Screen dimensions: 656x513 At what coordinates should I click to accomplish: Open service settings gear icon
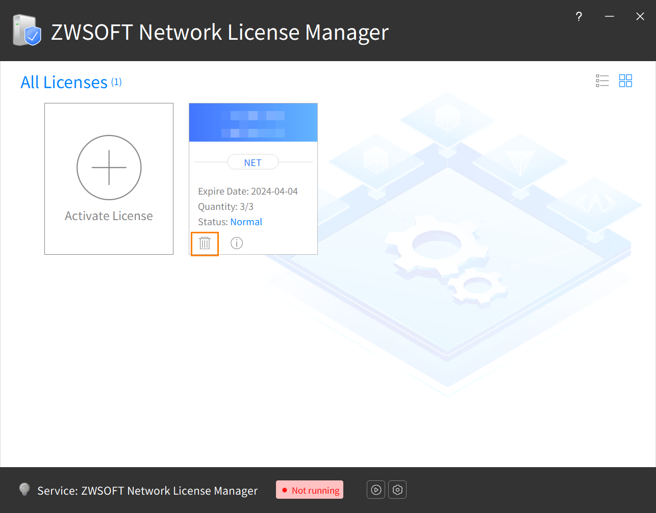pos(397,490)
